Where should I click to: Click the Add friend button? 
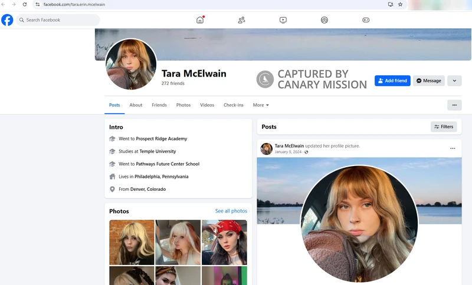[x=392, y=81]
